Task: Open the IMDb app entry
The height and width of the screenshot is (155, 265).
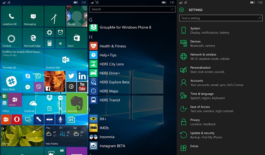Action: pos(99,128)
